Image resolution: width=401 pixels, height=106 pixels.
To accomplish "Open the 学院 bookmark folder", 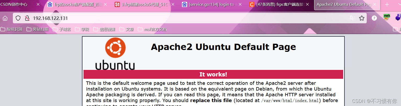I will [82, 29].
